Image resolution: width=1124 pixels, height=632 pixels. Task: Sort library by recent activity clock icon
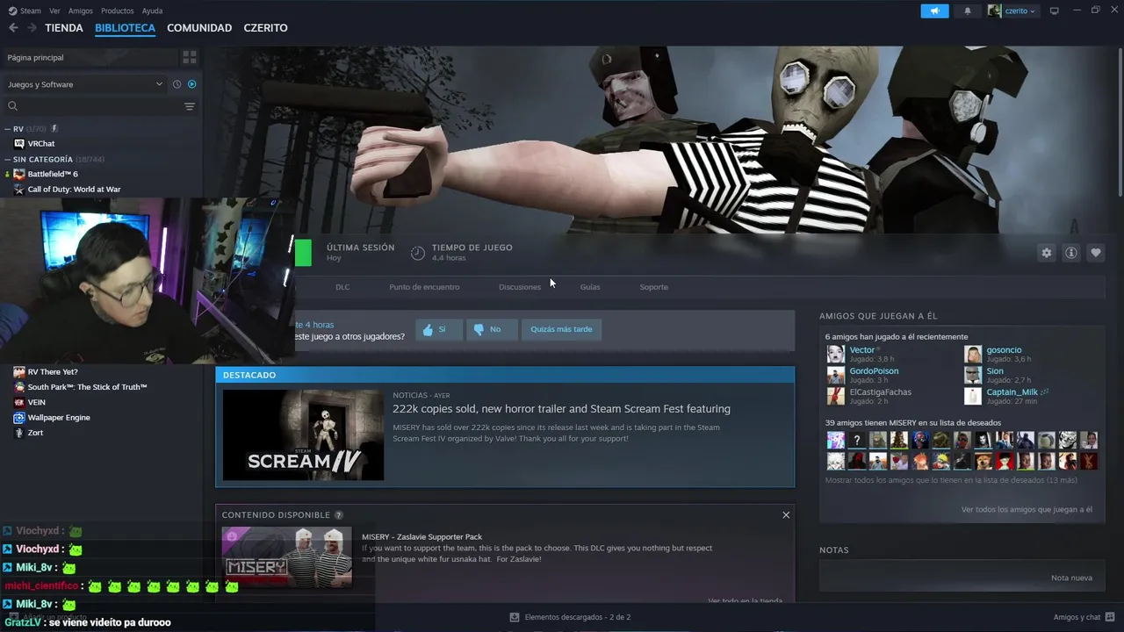177,84
